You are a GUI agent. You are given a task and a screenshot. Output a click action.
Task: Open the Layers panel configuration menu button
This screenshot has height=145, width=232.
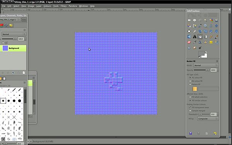pos(25,30)
